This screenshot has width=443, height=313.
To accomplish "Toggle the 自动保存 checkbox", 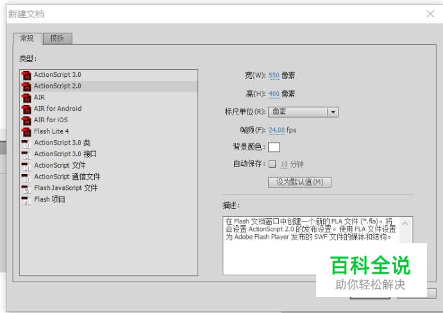I will [x=272, y=164].
